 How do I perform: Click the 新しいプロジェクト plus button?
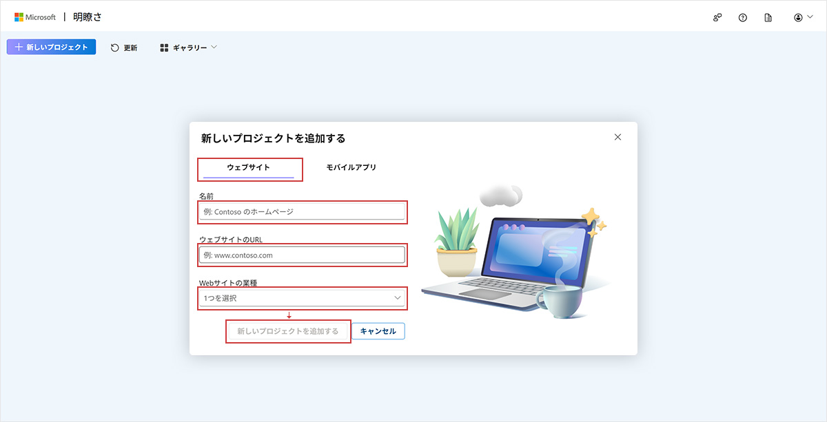coord(52,47)
